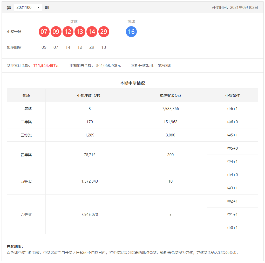
Task: Click the blue ball numbered 16
Action: point(131,32)
